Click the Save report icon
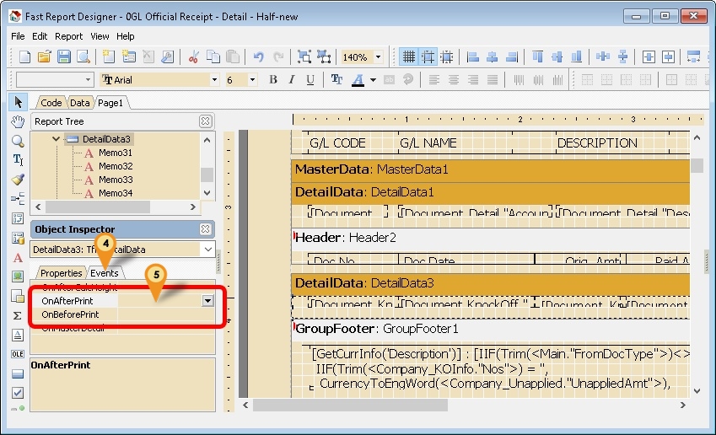Screen dimensions: 716x435 64,56
